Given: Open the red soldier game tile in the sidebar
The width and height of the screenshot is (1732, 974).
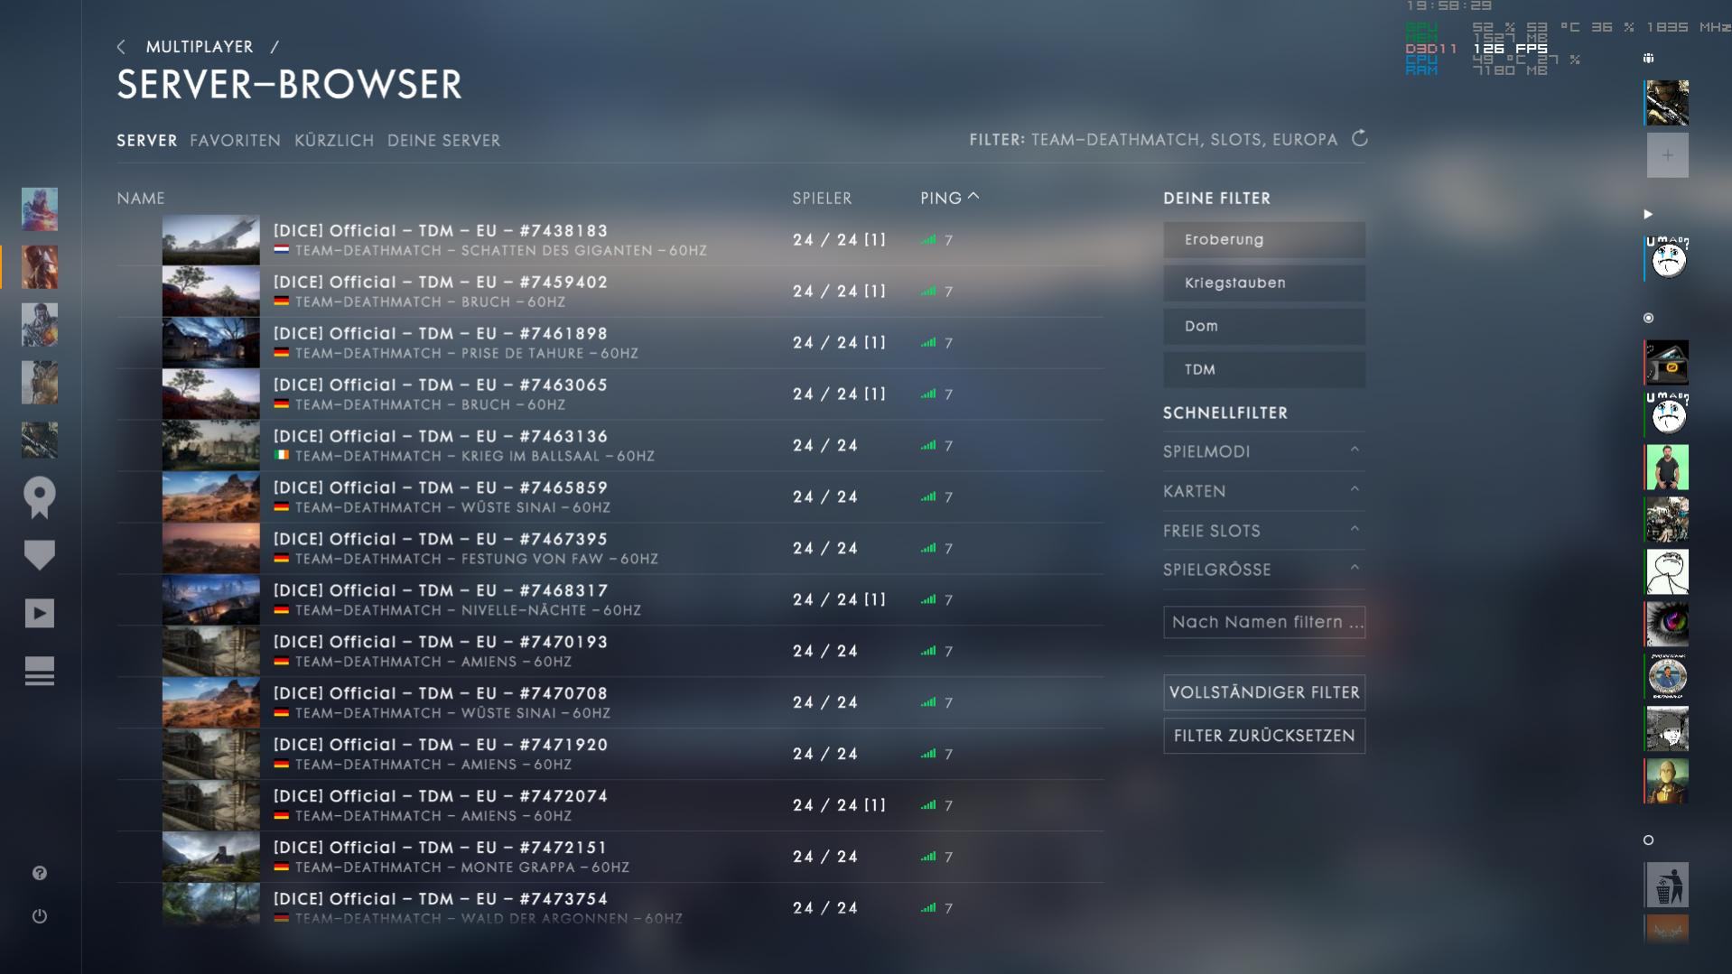Looking at the screenshot, I should click(x=40, y=267).
